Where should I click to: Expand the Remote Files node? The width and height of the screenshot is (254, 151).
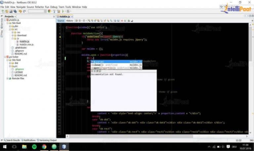click(8, 79)
